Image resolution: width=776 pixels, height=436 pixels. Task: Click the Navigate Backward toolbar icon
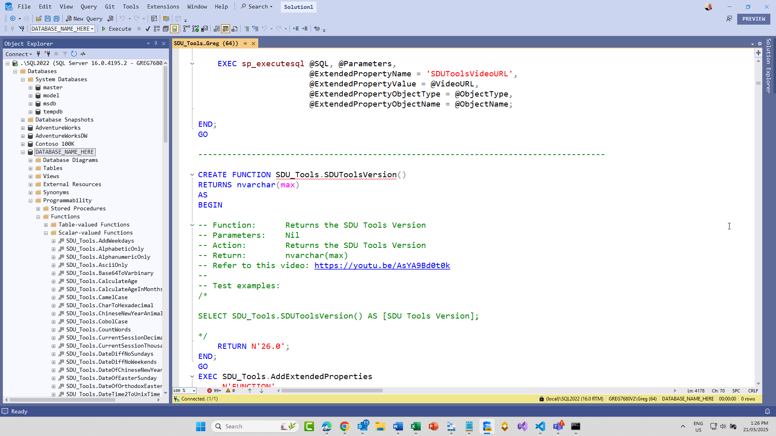click(x=13, y=19)
